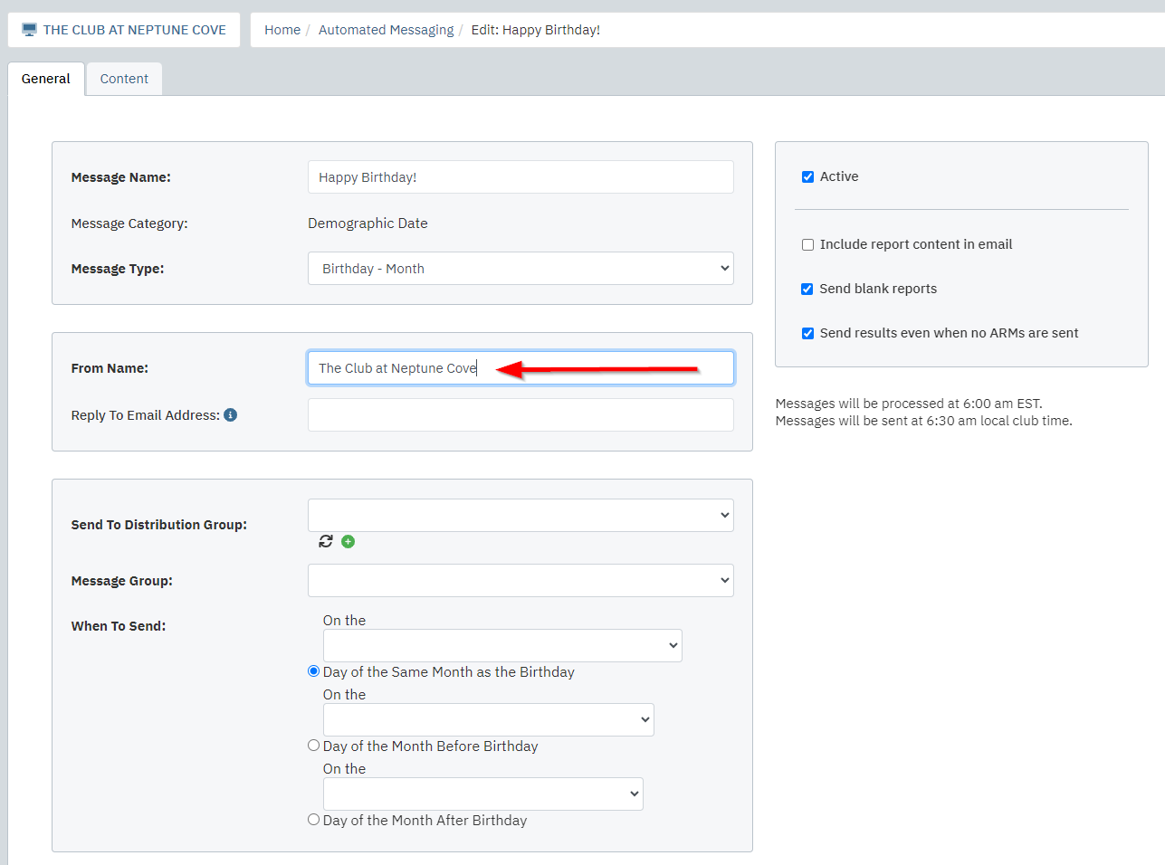Uncheck Send blank reports
Screen dimensions: 1165x865
point(807,290)
